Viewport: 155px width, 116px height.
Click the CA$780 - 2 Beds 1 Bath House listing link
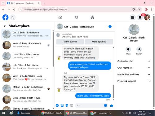coord(75,37)
